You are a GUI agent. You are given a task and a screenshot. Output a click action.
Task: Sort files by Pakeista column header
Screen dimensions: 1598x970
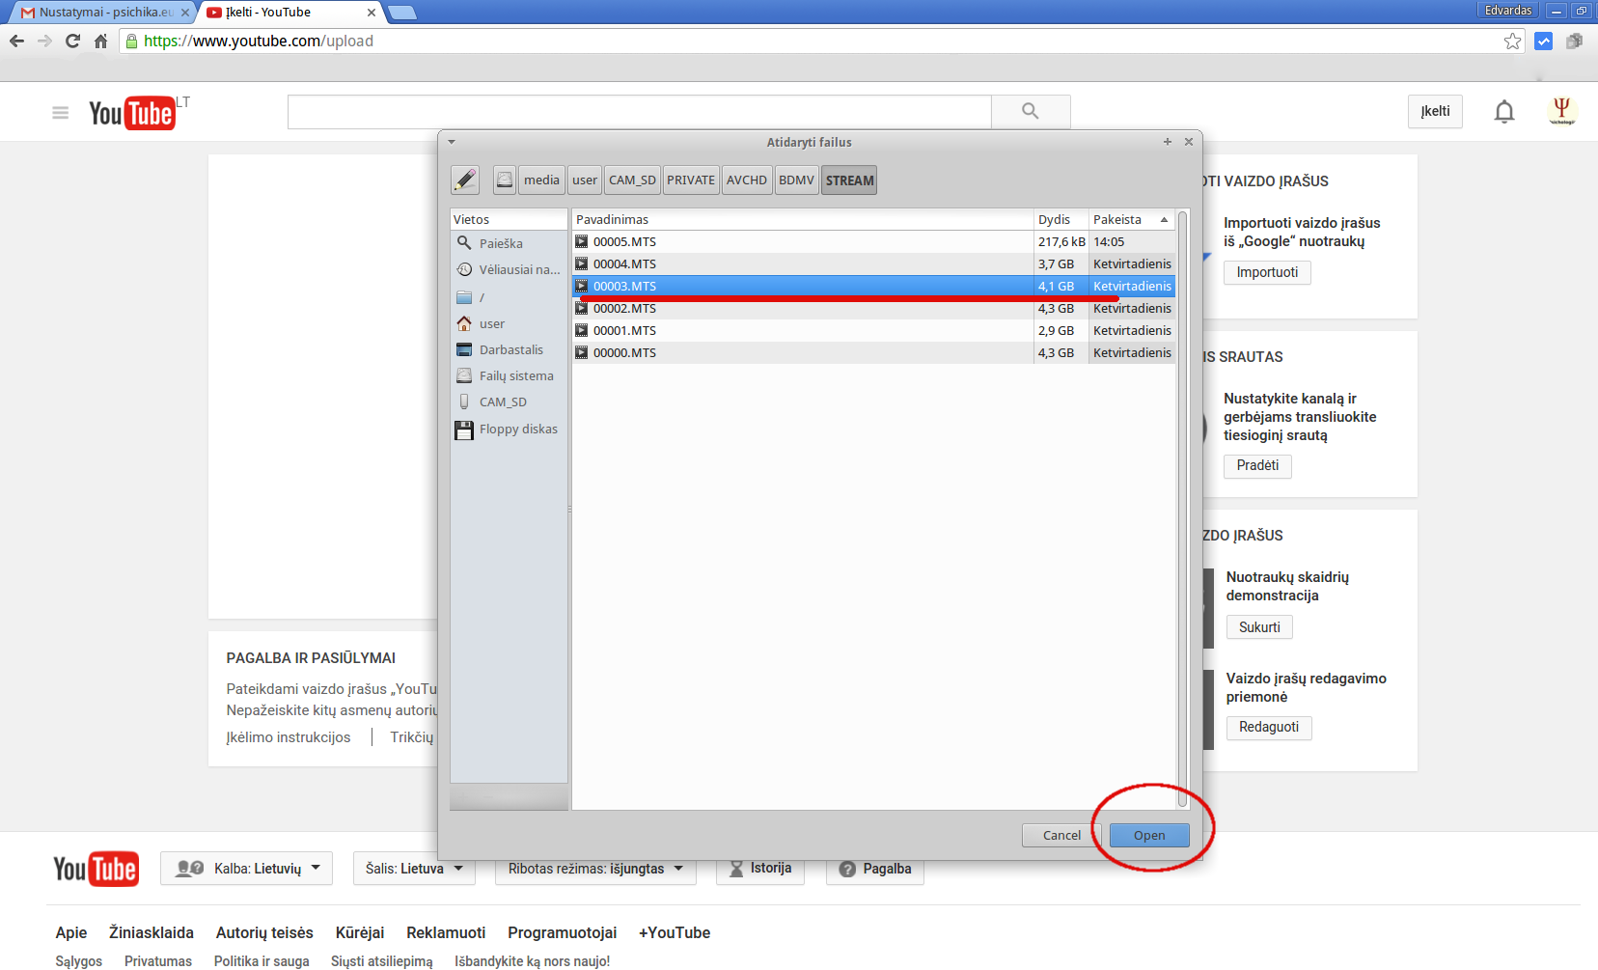1132,219
